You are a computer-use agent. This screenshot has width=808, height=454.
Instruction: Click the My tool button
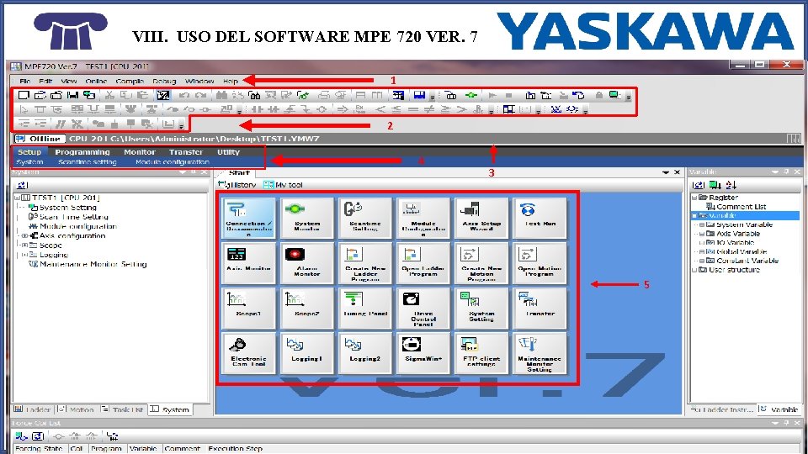coord(283,185)
